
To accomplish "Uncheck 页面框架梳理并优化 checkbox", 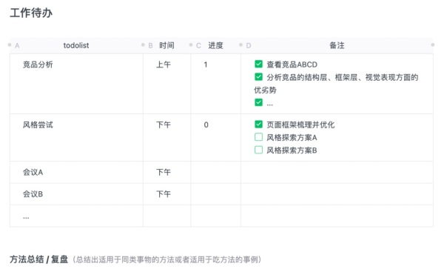I will (258, 124).
